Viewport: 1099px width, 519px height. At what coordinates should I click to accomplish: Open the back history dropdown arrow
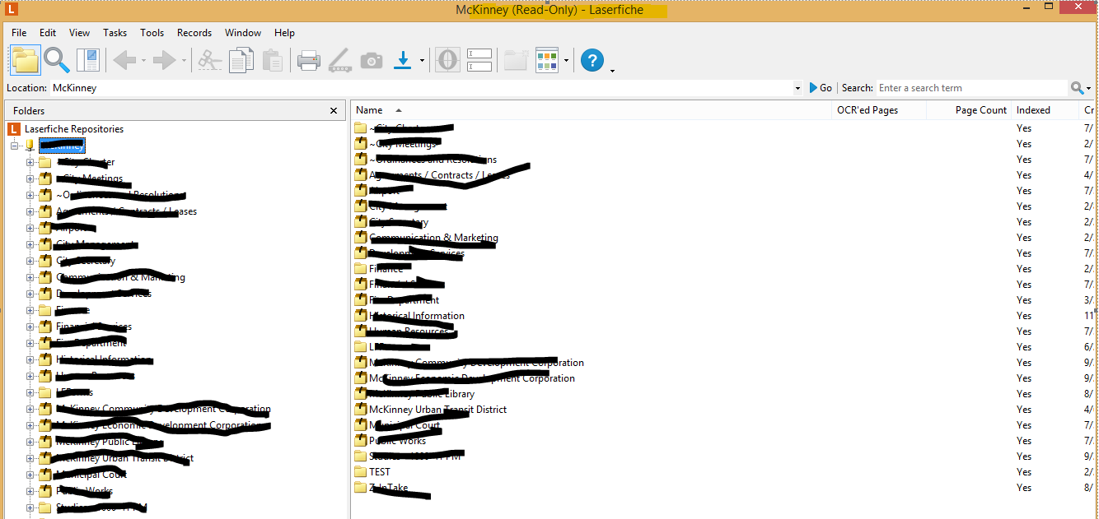pos(143,60)
